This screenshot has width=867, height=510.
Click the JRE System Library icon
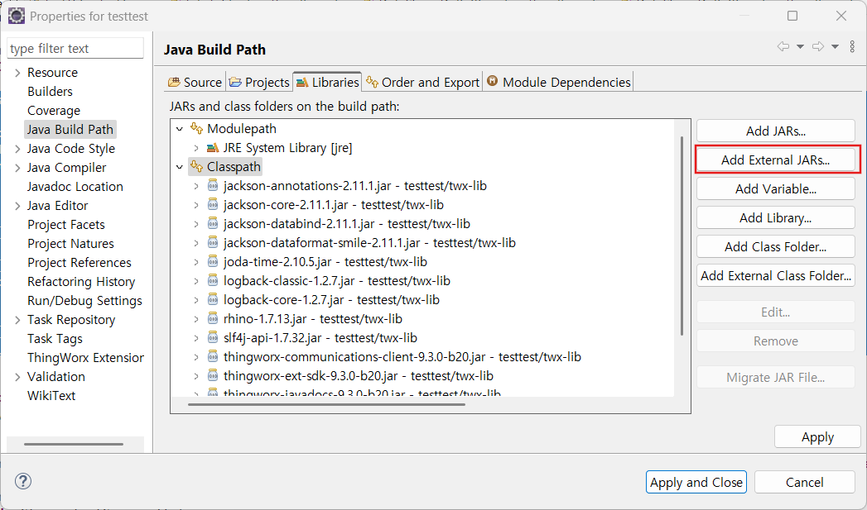point(213,148)
